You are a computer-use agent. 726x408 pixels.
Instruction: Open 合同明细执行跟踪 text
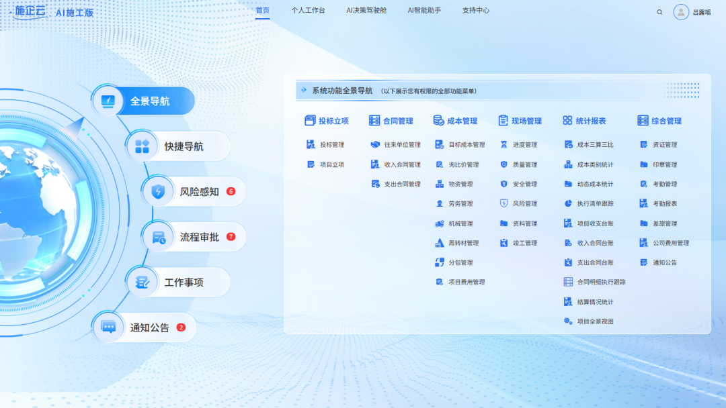click(601, 282)
